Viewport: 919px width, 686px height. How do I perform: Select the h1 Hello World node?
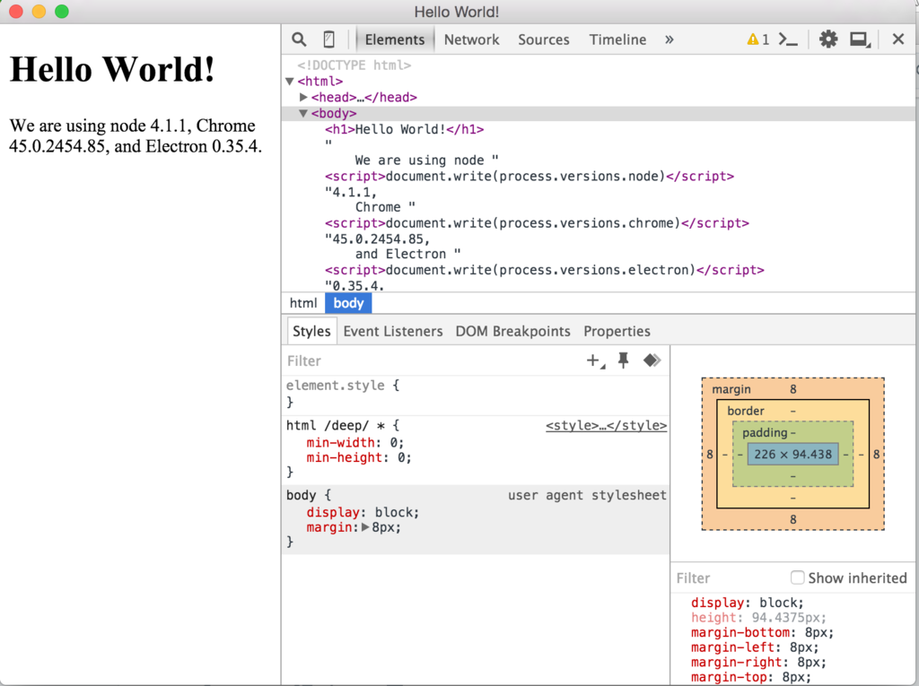(405, 129)
